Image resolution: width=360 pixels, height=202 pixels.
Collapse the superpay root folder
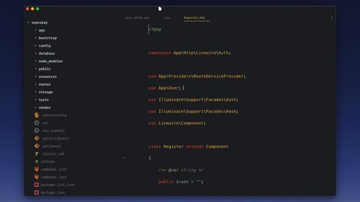pos(29,22)
